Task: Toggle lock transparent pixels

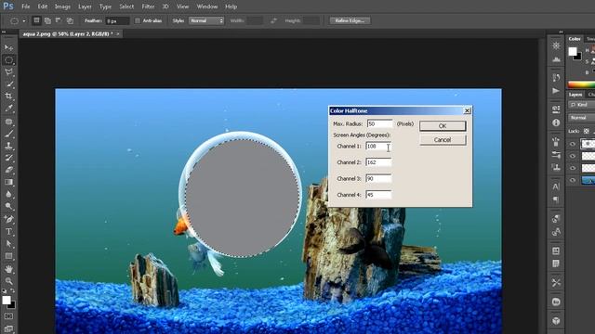Action: pos(587,131)
